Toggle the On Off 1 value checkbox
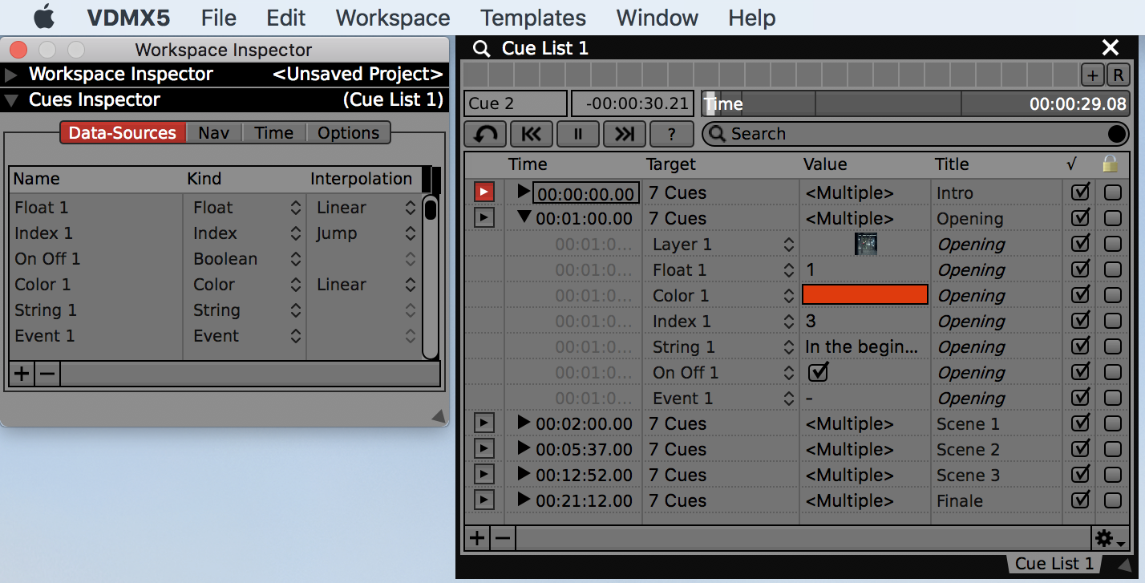1145x583 pixels. (818, 371)
